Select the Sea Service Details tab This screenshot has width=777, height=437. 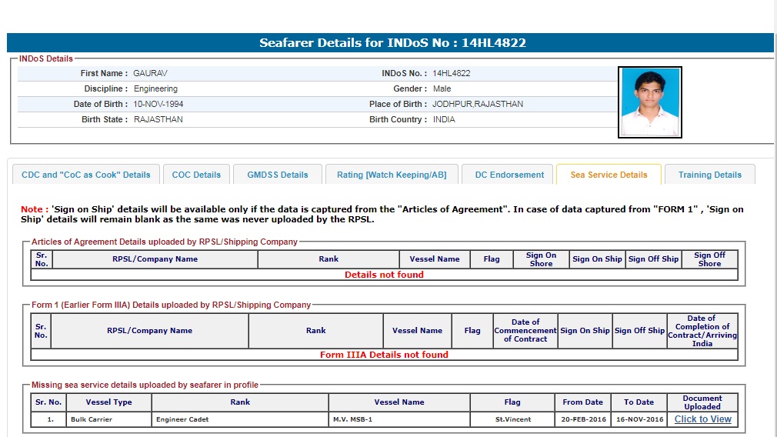(x=609, y=175)
